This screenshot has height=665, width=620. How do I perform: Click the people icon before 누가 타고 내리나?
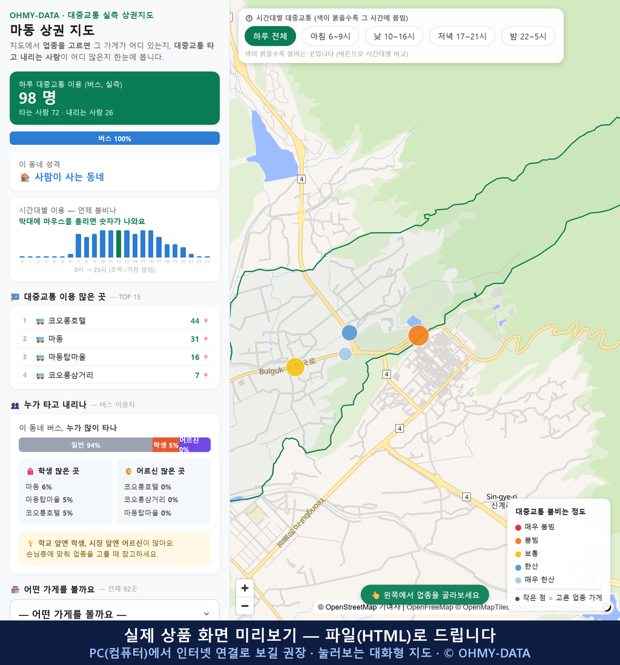click(15, 405)
